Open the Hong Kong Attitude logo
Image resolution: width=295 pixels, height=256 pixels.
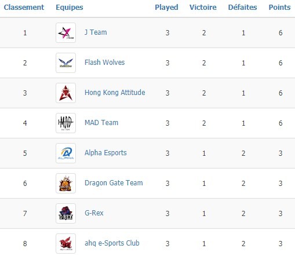pos(65,93)
